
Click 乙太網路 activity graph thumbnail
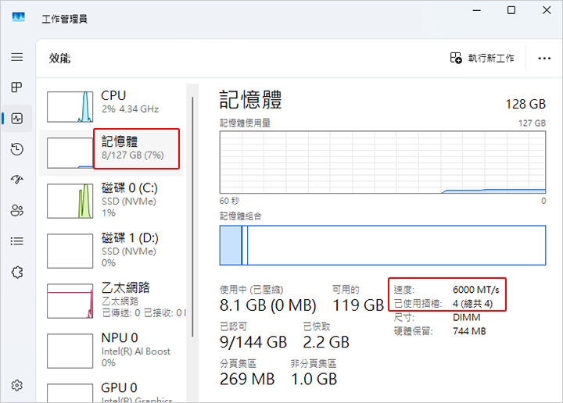pyautogui.click(x=70, y=301)
